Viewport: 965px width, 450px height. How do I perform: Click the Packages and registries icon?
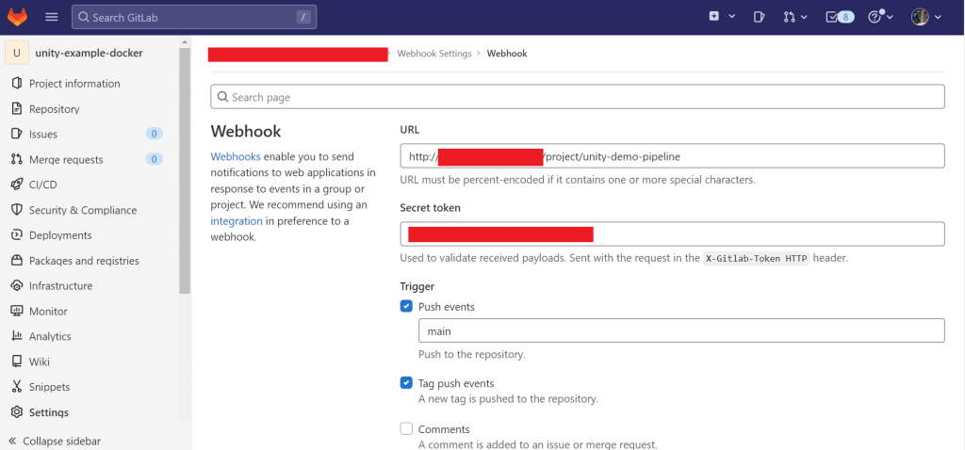tap(17, 261)
